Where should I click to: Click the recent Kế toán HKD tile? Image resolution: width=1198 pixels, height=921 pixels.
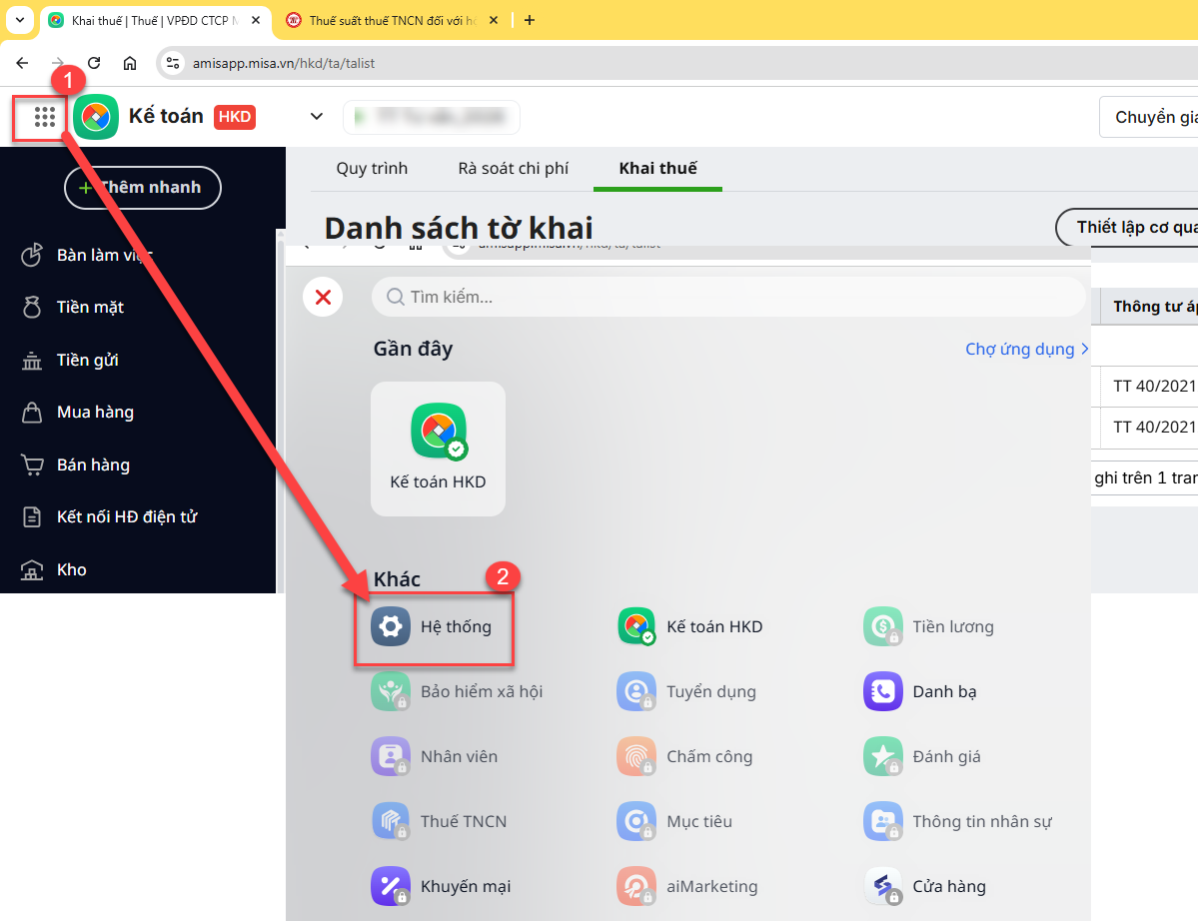(x=438, y=449)
